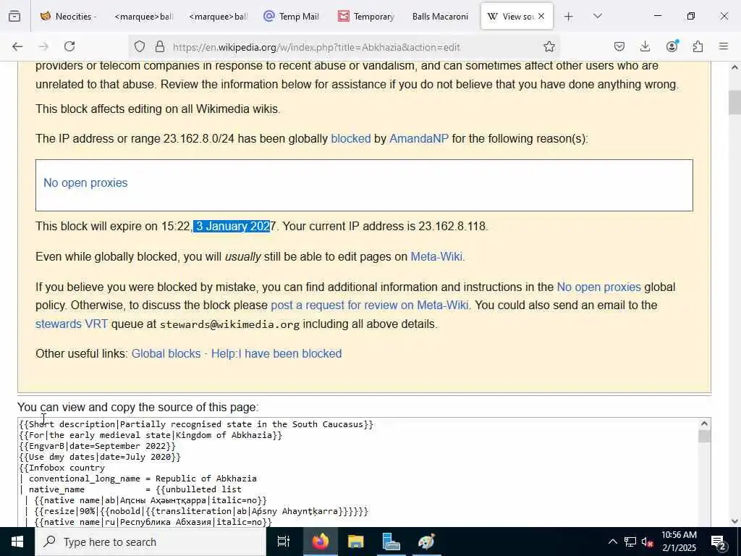Switch to second marquee ball tab
This screenshot has height=556, width=741.
tap(218, 17)
